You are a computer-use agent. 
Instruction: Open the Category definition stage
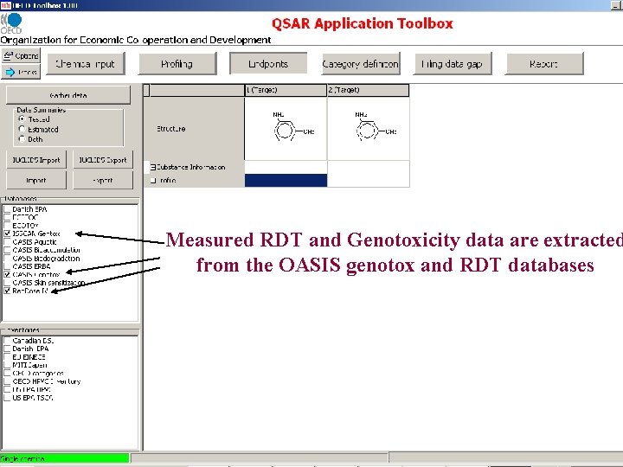(360, 64)
